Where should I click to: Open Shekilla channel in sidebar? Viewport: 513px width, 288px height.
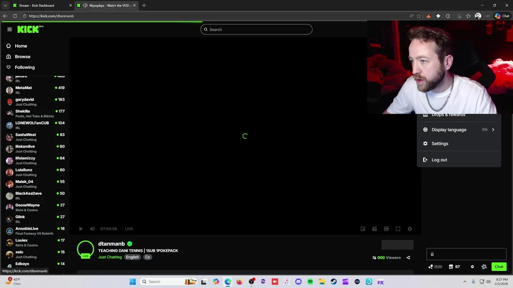[x=35, y=114]
